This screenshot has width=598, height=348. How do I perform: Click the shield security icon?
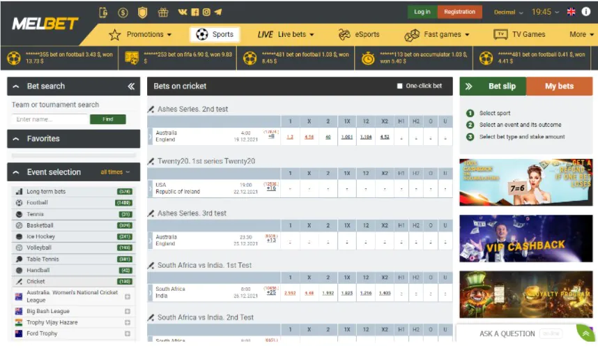point(143,13)
